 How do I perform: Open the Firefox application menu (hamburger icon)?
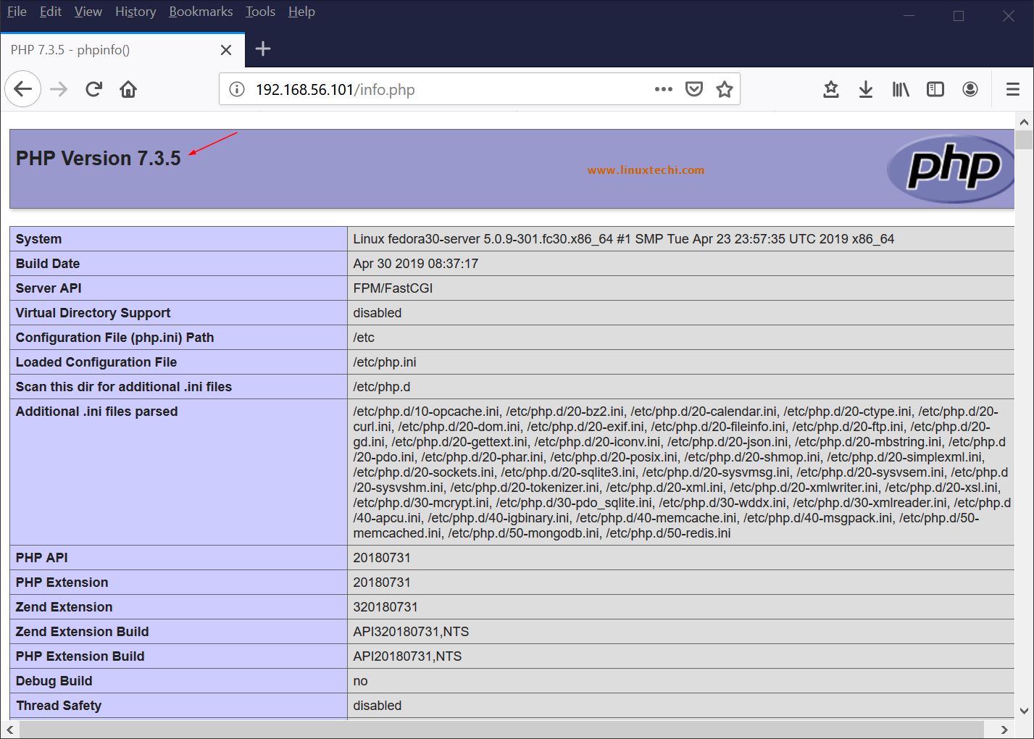(x=1012, y=88)
